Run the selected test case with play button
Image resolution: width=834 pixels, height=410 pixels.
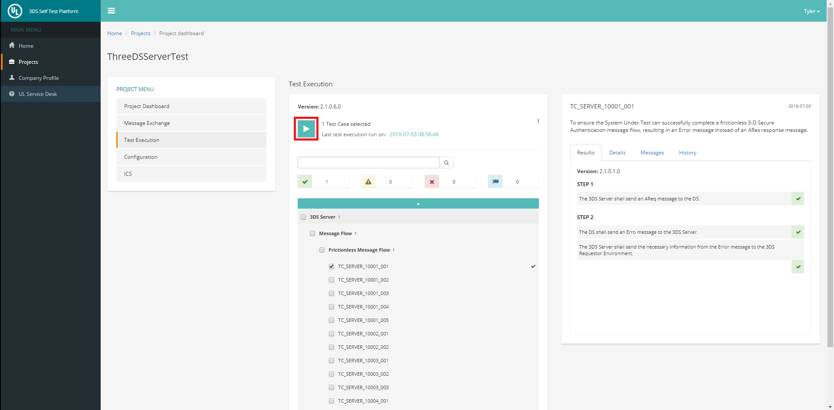pos(306,129)
